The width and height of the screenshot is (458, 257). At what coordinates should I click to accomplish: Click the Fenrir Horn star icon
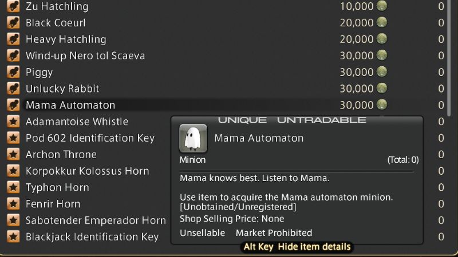click(13, 204)
